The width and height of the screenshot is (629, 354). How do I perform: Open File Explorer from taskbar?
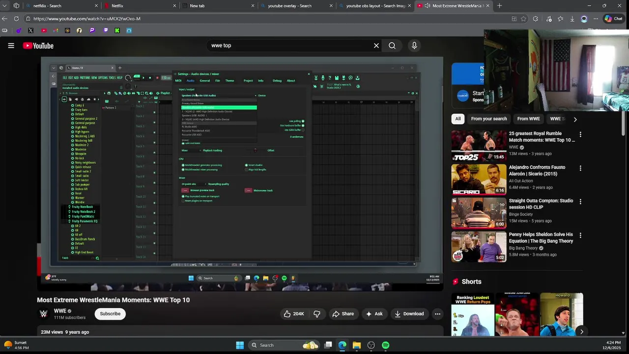tap(357, 345)
